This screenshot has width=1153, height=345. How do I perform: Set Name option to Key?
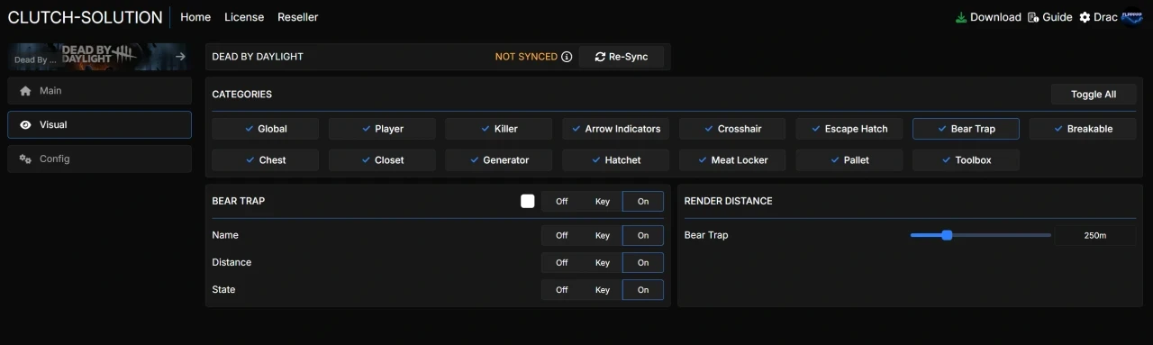pyautogui.click(x=603, y=235)
